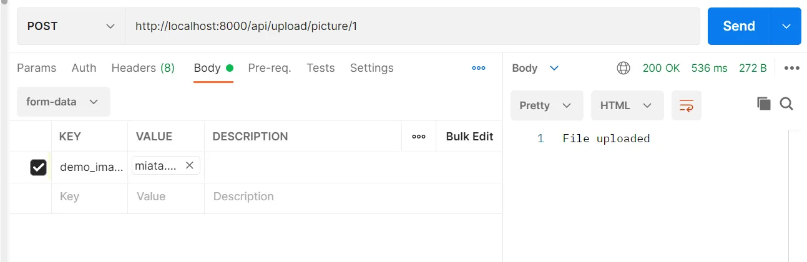Switch to the Params tab
The height and width of the screenshot is (262, 807).
36,68
